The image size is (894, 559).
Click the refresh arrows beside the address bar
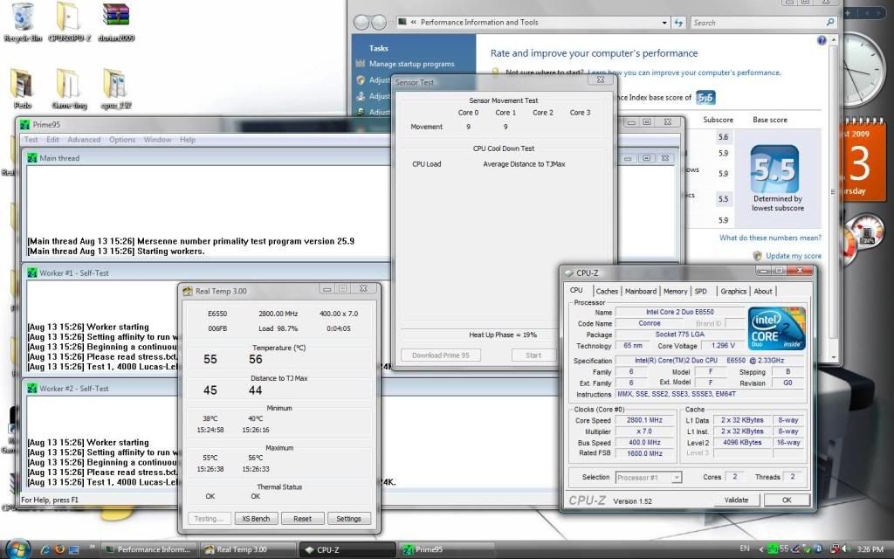coord(677,22)
